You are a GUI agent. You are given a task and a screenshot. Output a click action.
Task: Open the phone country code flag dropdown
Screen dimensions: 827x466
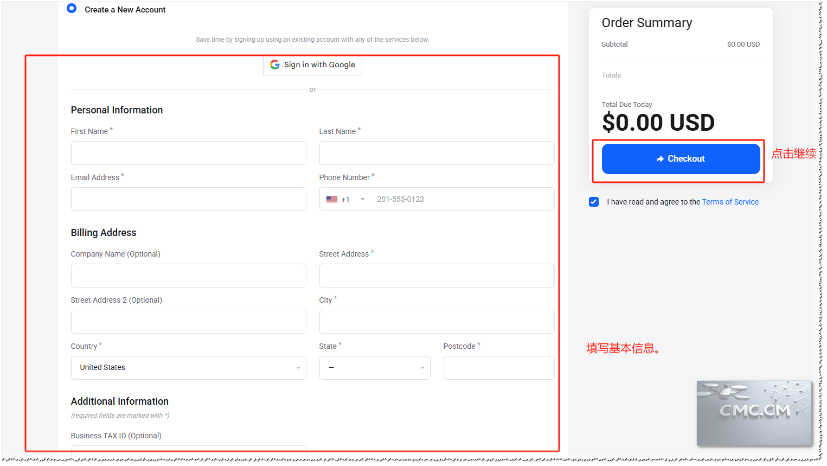[x=345, y=200]
